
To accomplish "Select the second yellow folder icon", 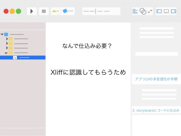I will coord(10,43).
